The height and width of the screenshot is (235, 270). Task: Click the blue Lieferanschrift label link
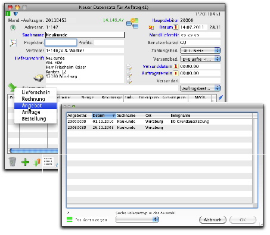pyautogui.click(x=29, y=58)
